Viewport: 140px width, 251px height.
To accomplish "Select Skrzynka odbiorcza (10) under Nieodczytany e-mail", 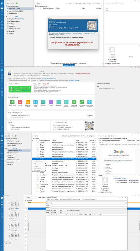I will click(x=107, y=88).
